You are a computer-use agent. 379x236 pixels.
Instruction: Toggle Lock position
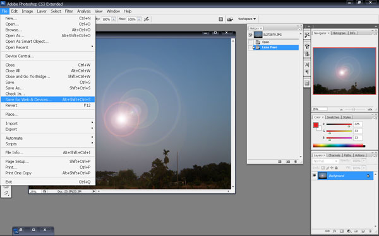[x=332, y=168]
